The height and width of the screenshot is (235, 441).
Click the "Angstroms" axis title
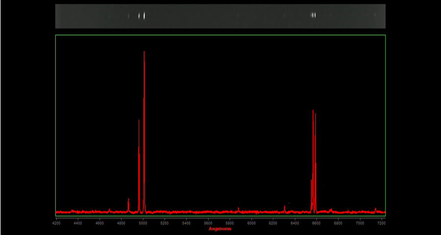220,229
